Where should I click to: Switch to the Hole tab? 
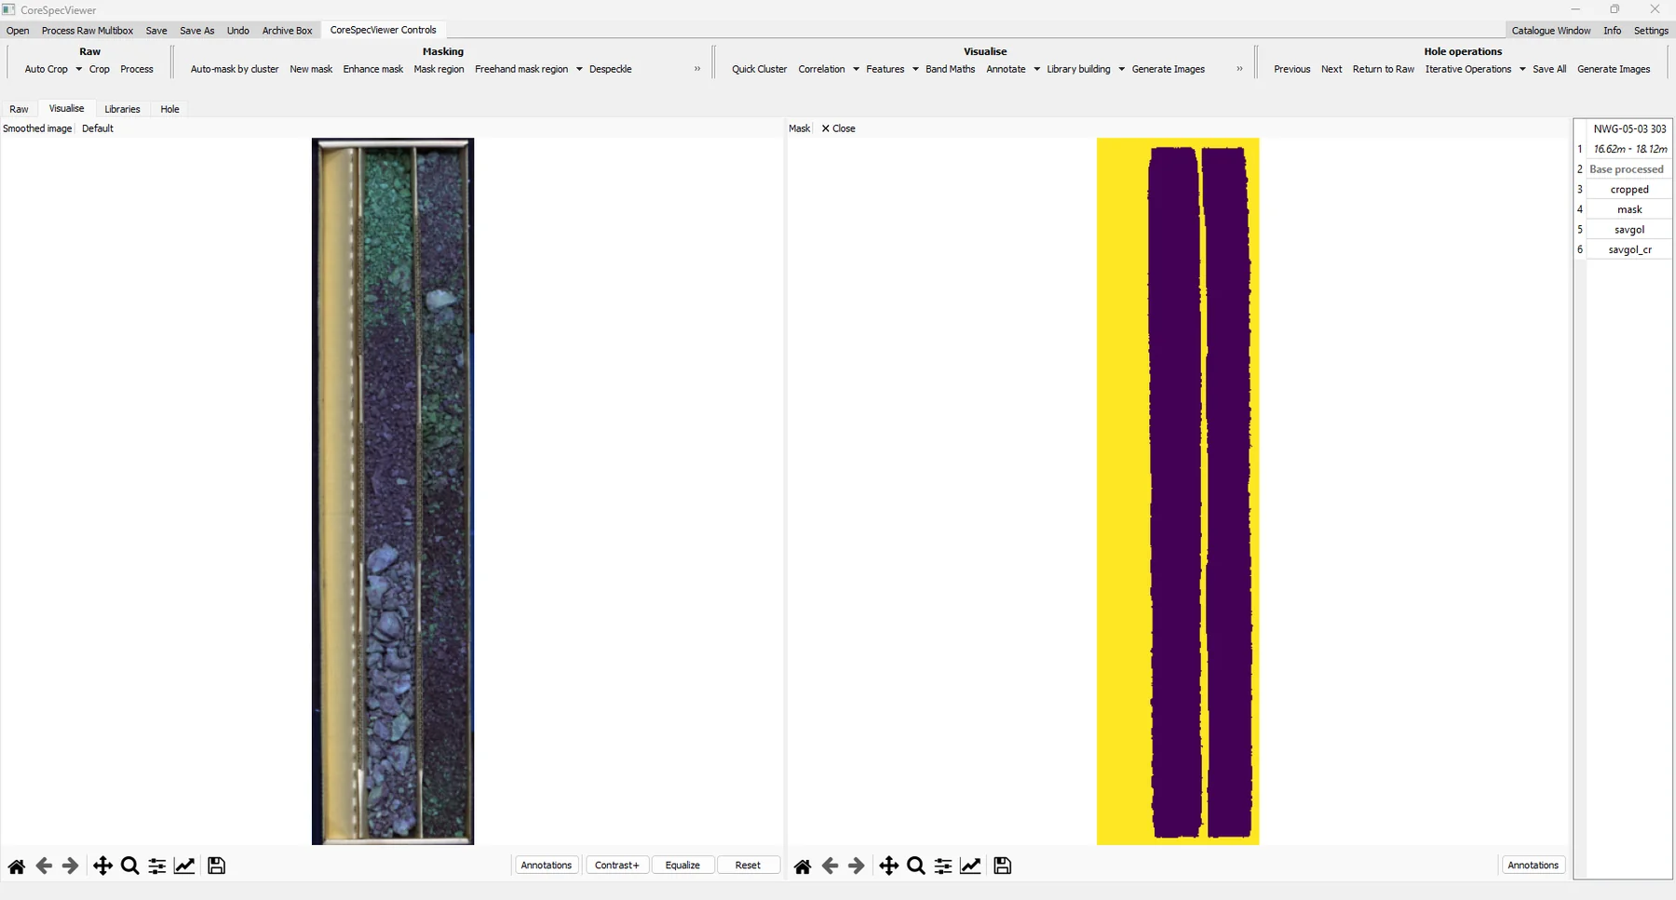click(x=169, y=109)
